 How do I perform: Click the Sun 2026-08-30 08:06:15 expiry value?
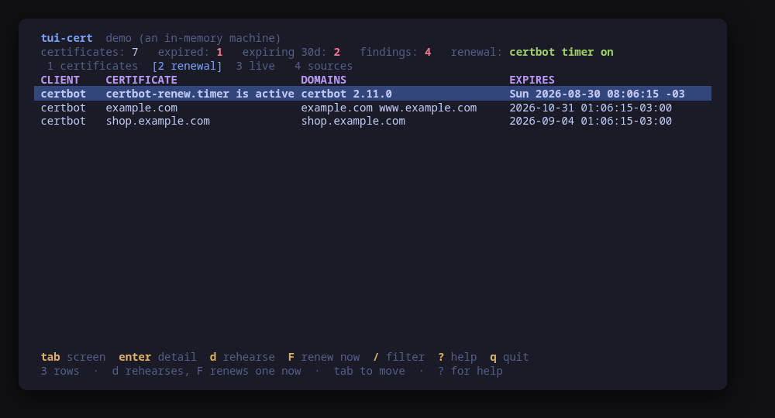(597, 93)
